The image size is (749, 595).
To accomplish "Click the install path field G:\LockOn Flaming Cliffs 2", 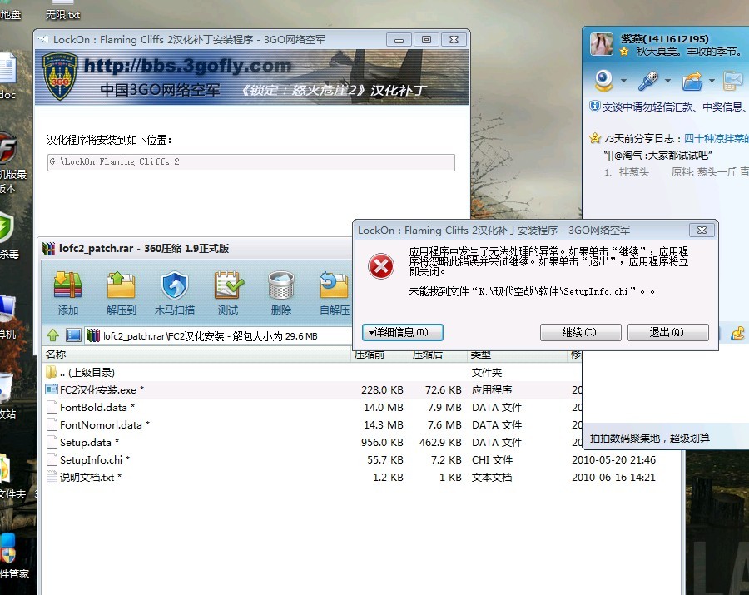I will pyautogui.click(x=250, y=162).
